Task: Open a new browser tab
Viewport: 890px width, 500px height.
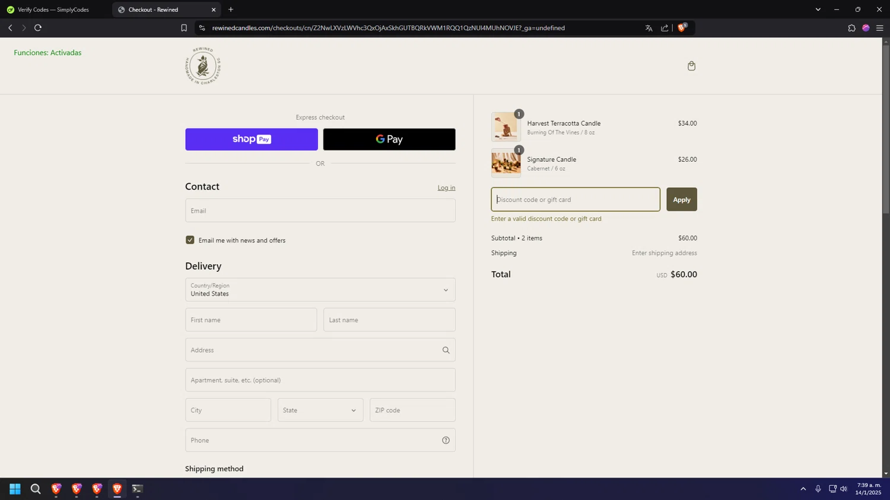Action: pyautogui.click(x=231, y=9)
